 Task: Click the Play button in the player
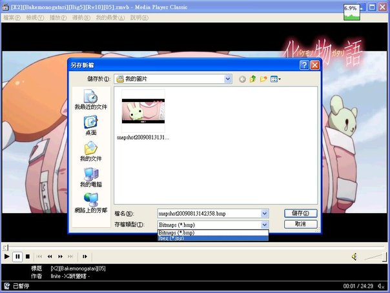(x=7, y=256)
